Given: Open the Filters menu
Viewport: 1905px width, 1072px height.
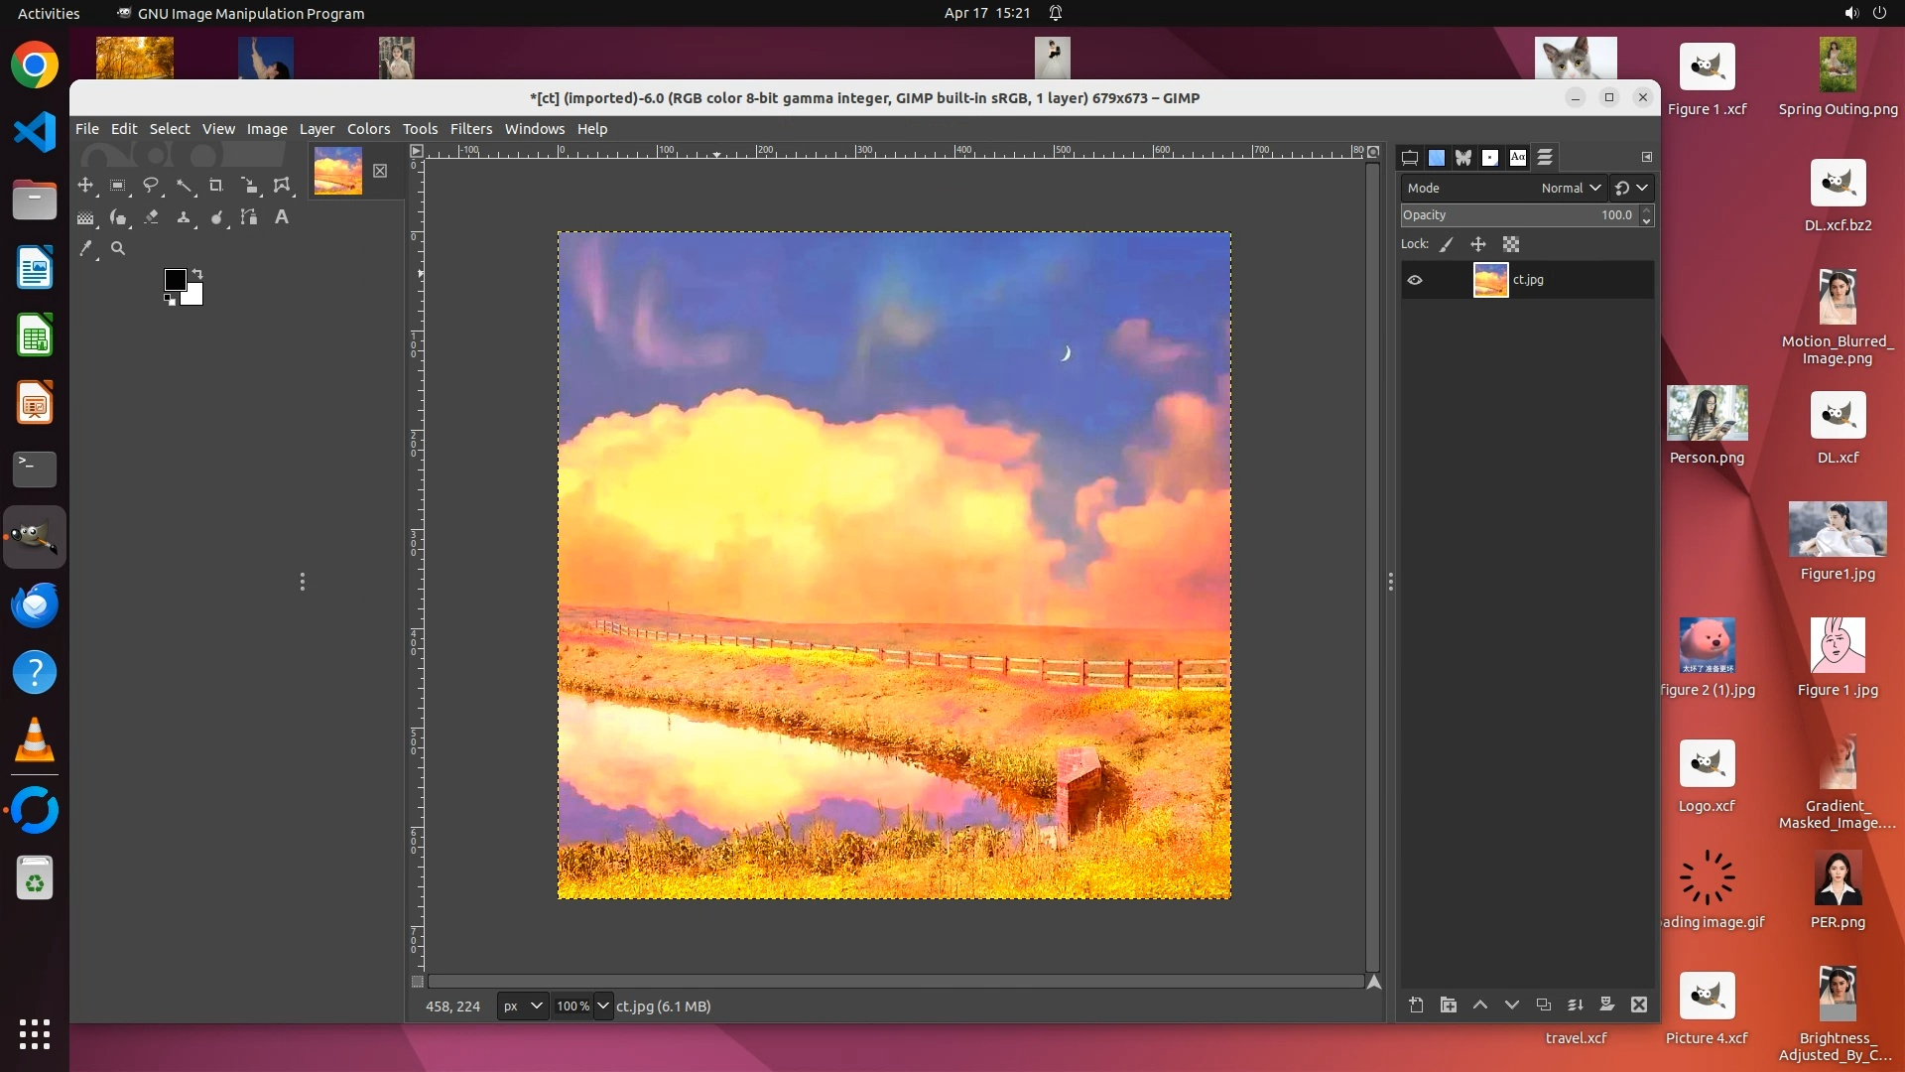Looking at the screenshot, I should tap(470, 129).
